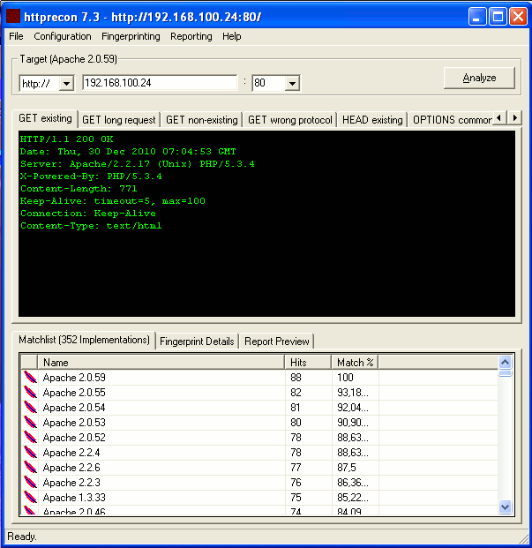
Task: Click the feather icon beside Apache 2.2.4
Action: pyautogui.click(x=29, y=453)
